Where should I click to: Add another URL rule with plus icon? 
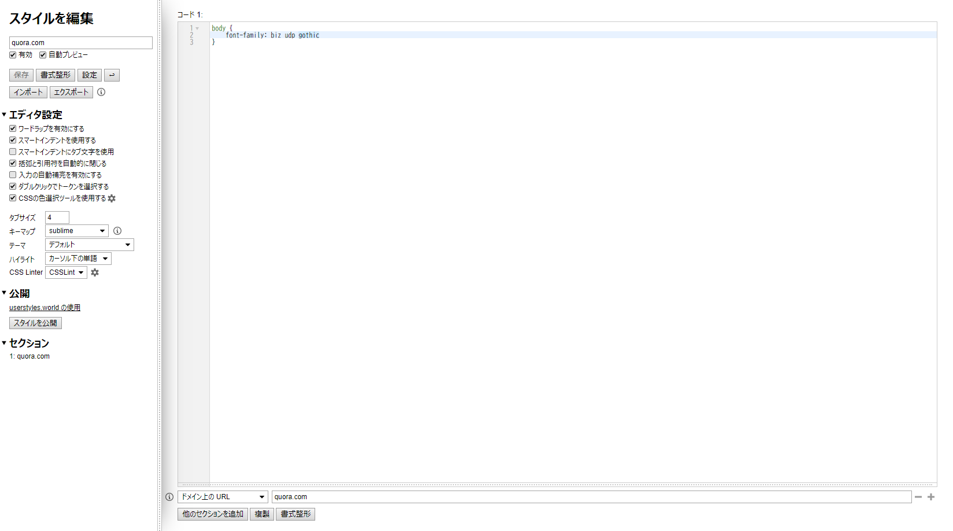pos(931,497)
